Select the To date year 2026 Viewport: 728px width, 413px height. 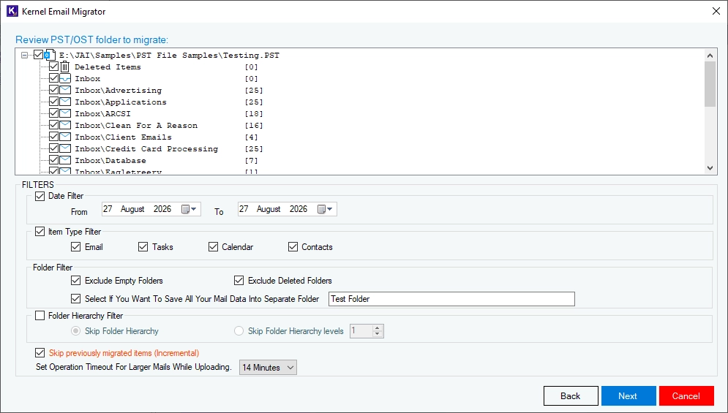299,209
